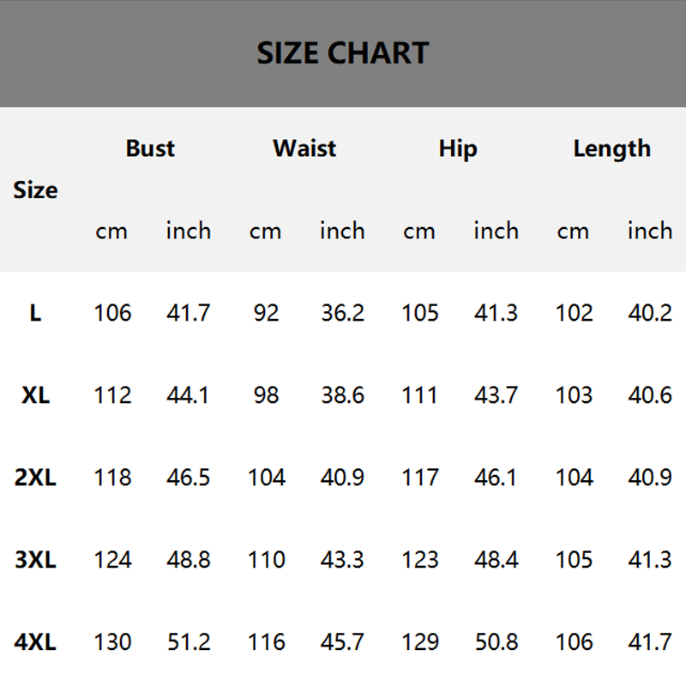Image resolution: width=686 pixels, height=686 pixels.
Task: Select the 38.6 inch waist value
Action: (342, 395)
